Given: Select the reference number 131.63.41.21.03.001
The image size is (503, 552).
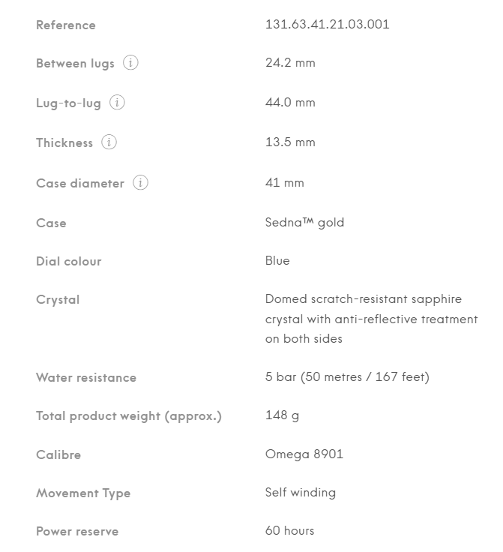Looking at the screenshot, I should [327, 24].
